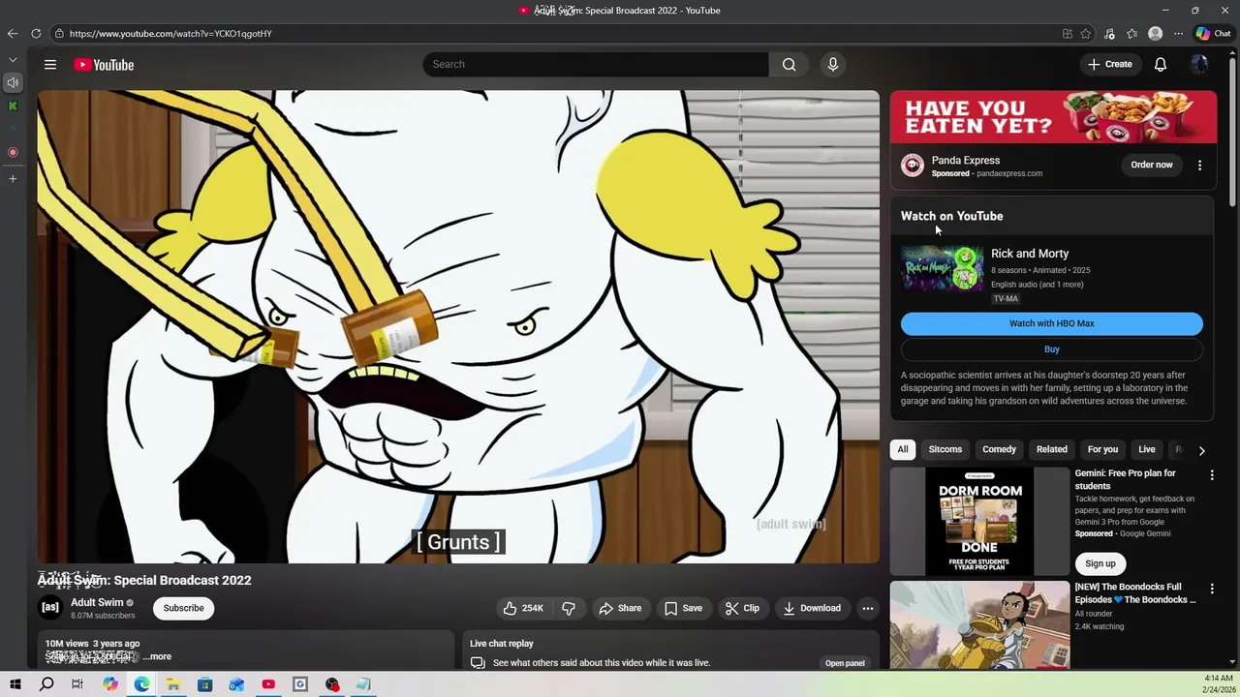Open the Favorites list toolbar icon
The width and height of the screenshot is (1240, 697).
(1131, 34)
